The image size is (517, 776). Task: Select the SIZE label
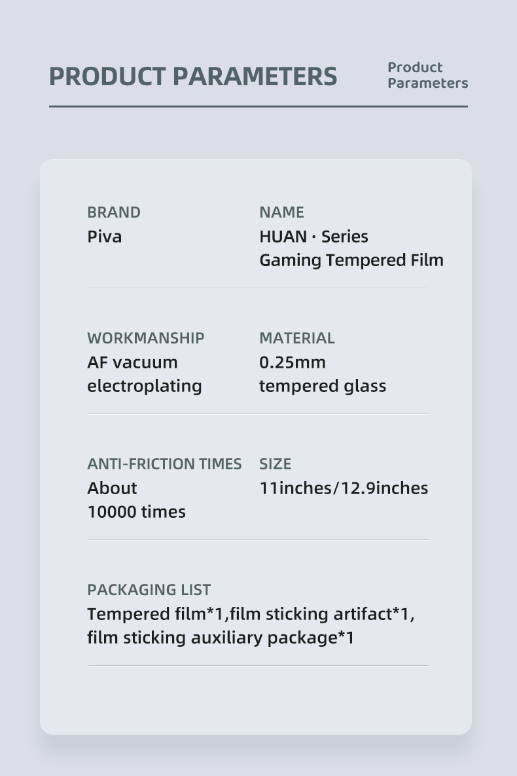click(276, 464)
